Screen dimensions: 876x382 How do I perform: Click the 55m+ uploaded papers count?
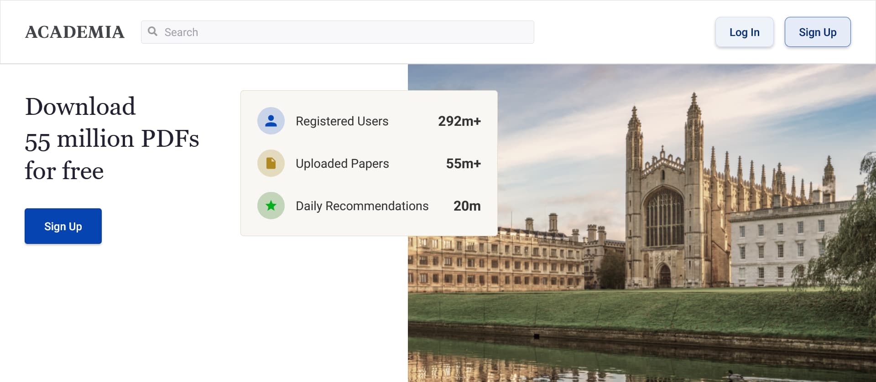click(x=463, y=164)
